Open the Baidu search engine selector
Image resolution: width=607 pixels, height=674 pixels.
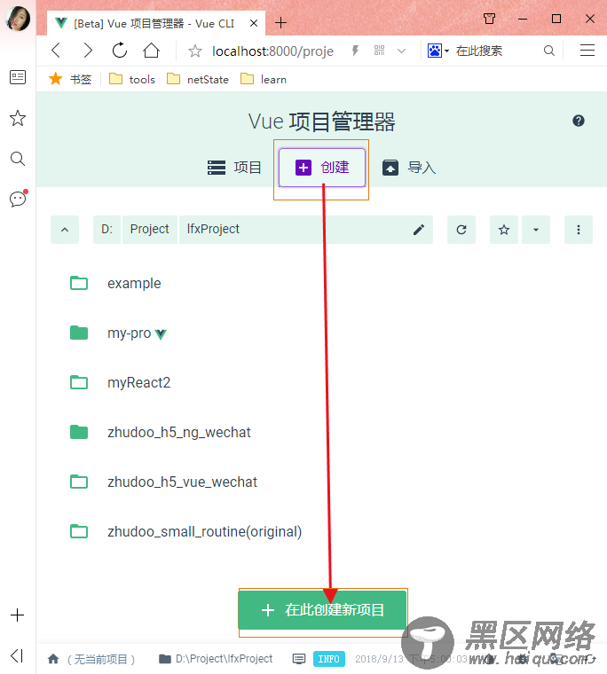(x=438, y=51)
